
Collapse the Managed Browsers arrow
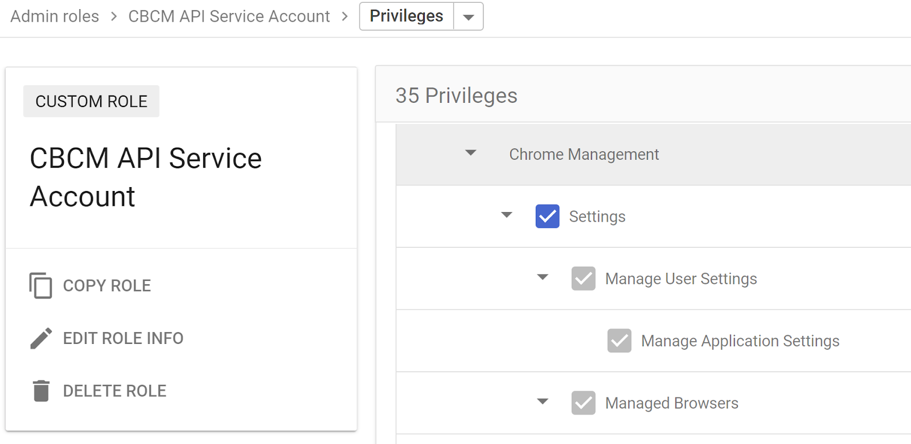click(542, 401)
